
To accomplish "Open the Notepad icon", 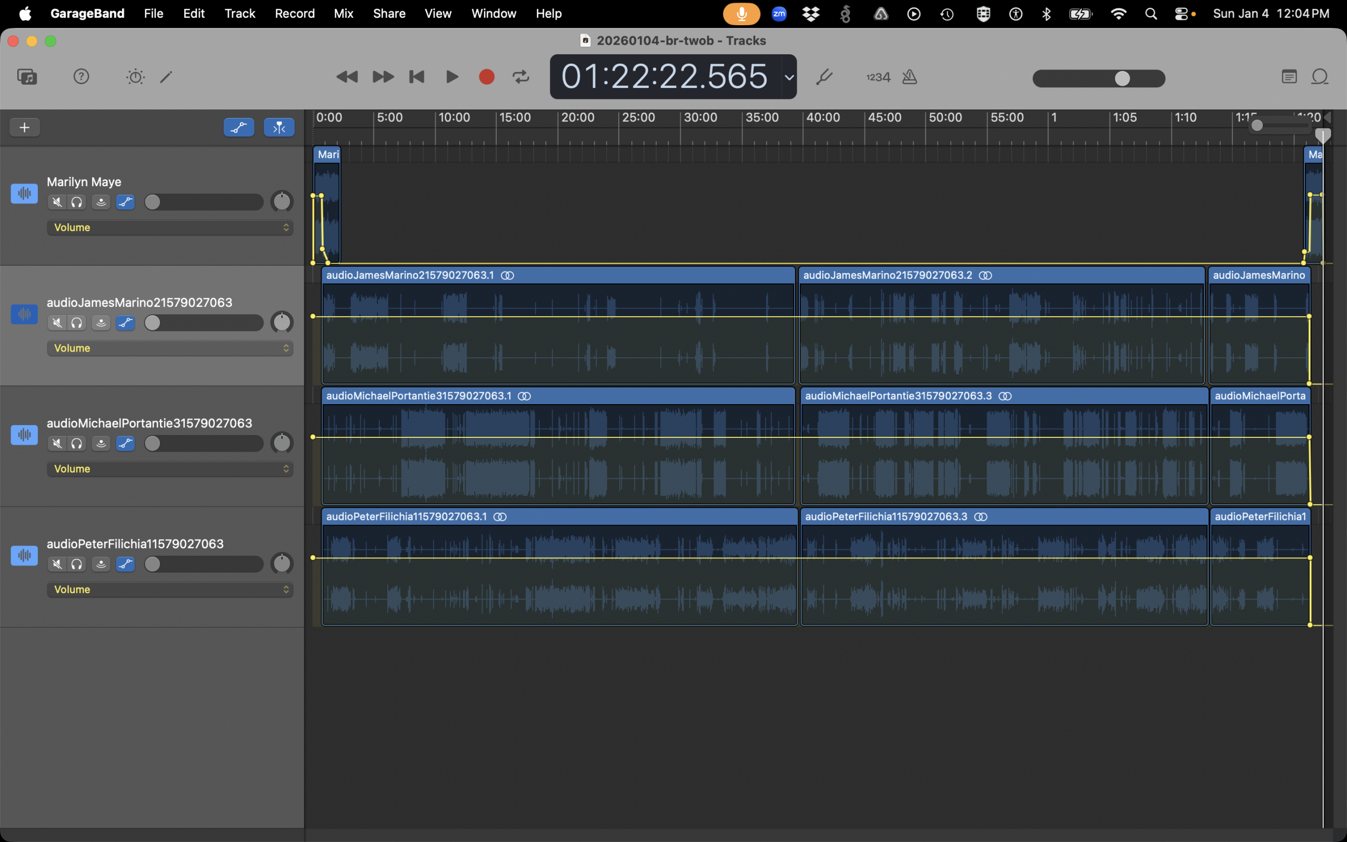I will (1289, 77).
